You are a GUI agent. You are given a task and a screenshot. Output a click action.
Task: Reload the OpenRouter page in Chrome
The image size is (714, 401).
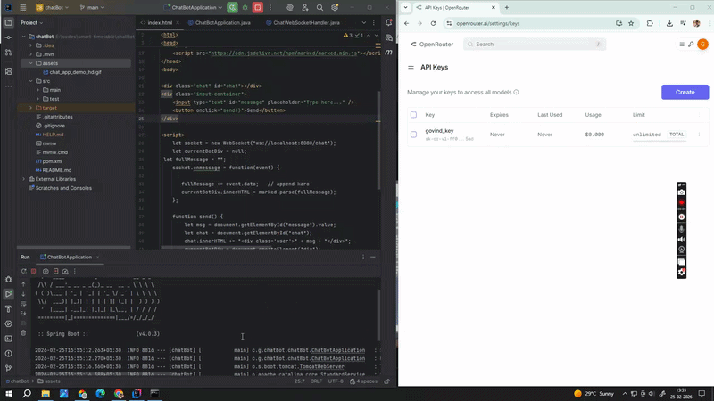tap(433, 24)
